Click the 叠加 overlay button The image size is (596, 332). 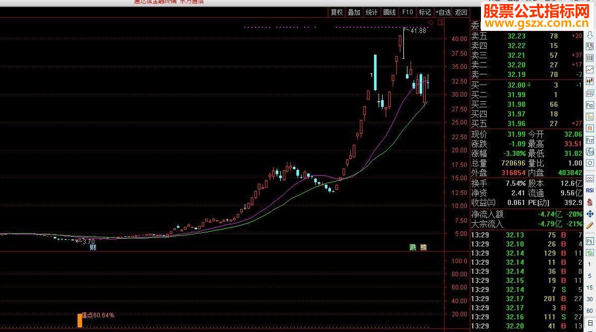354,12
